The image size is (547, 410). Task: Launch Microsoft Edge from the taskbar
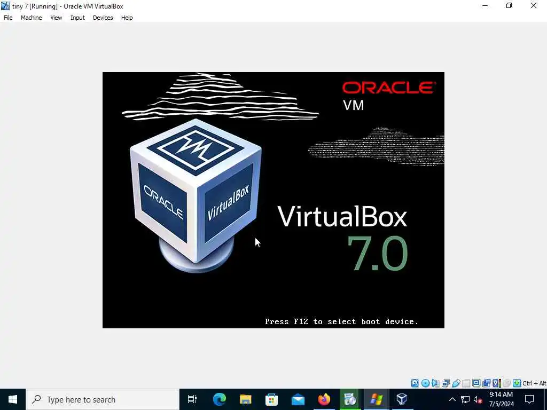[x=220, y=399]
